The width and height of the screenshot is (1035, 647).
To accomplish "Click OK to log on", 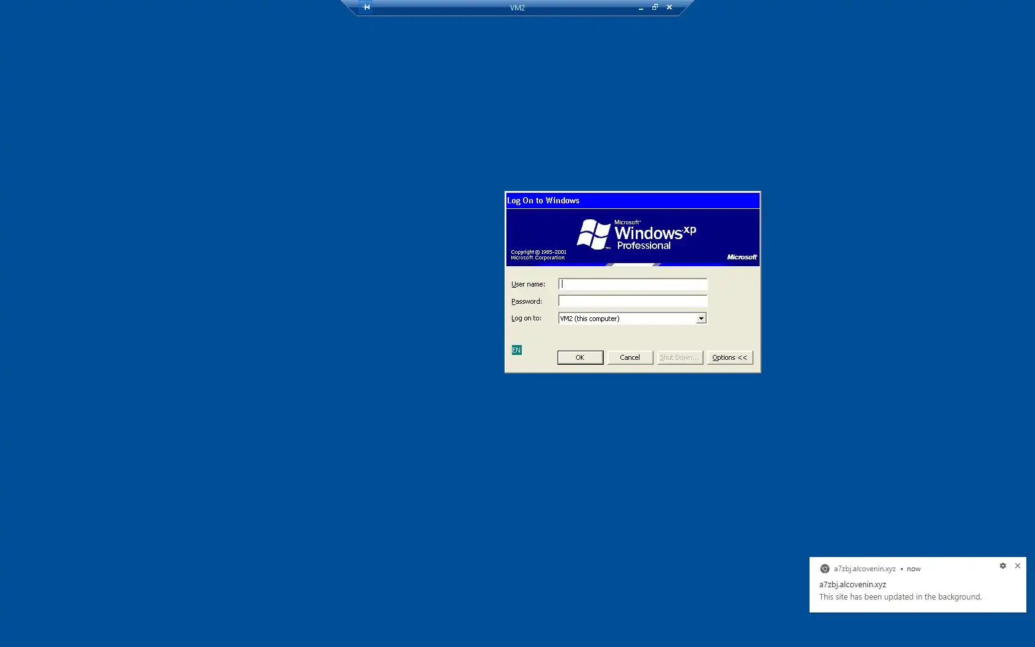I will tap(580, 357).
